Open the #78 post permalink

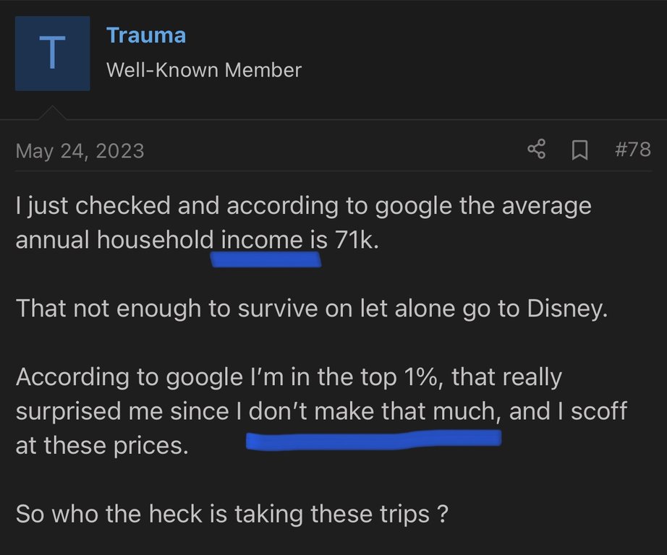click(632, 150)
